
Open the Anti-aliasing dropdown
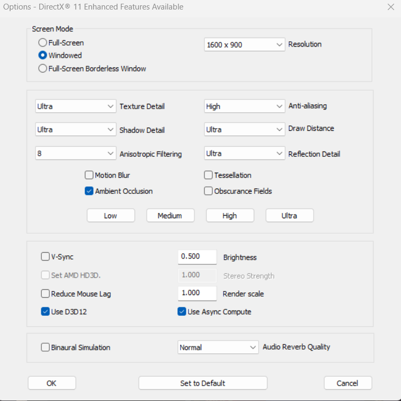click(245, 106)
